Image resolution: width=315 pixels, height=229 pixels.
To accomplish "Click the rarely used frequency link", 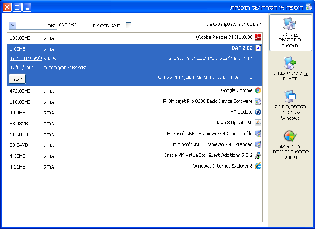I will click(26, 58).
